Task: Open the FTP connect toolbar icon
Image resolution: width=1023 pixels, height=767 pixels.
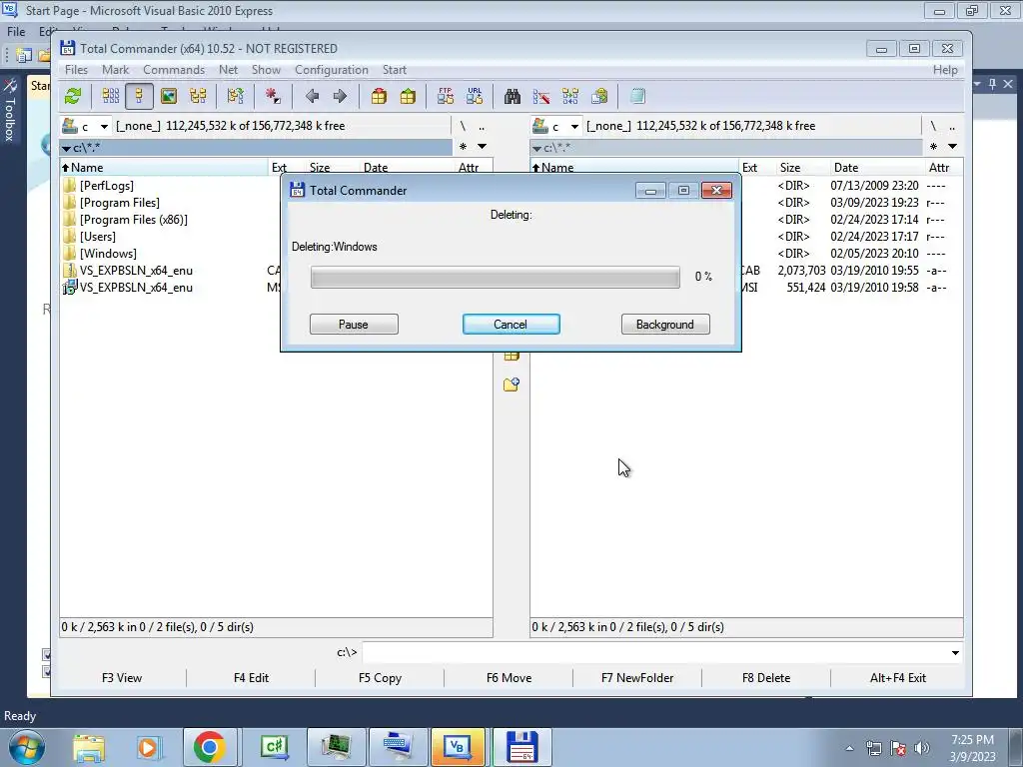Action: coord(446,97)
